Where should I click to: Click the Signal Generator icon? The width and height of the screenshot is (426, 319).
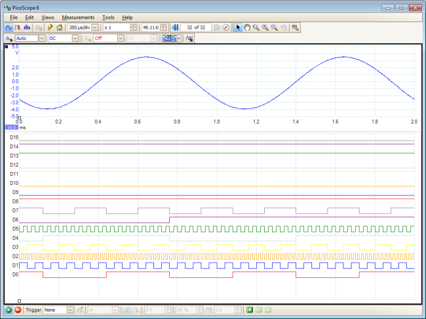189,39
